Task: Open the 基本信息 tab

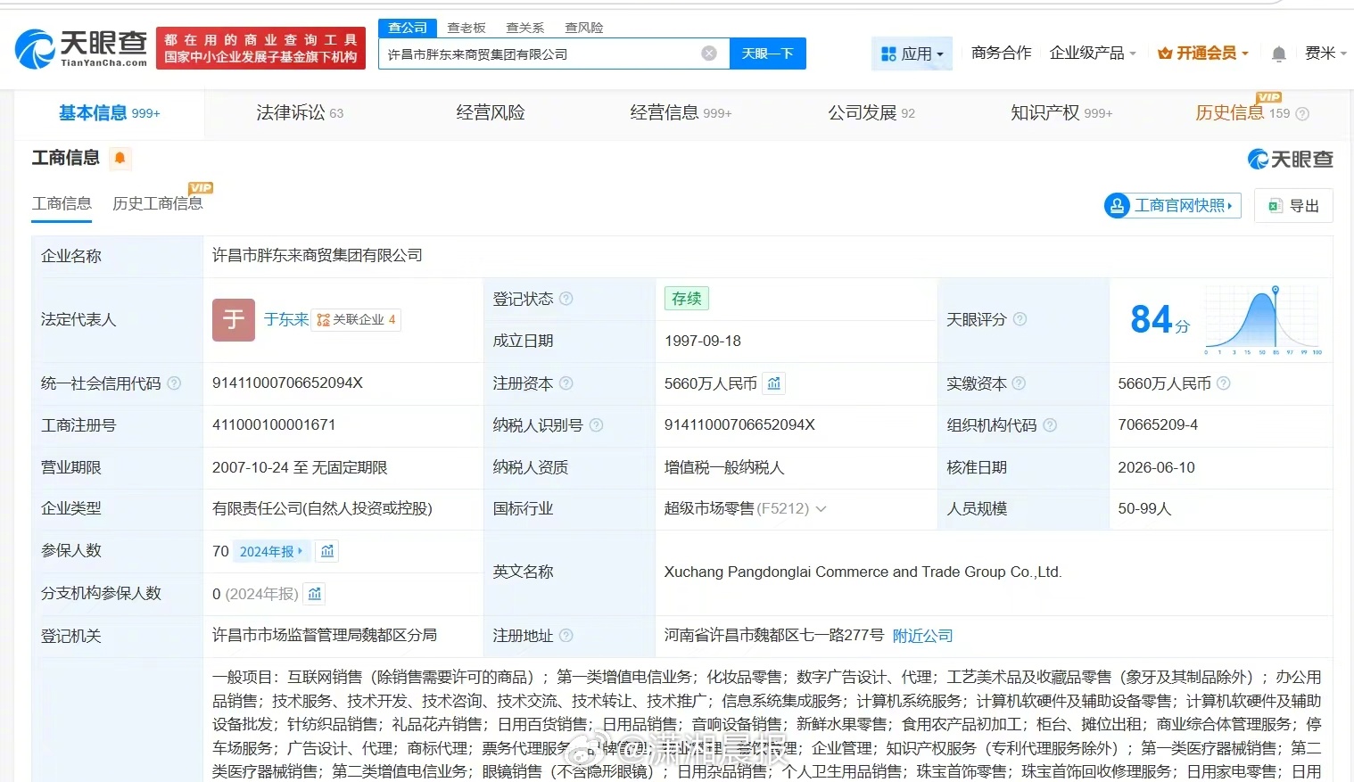Action: click(x=109, y=113)
